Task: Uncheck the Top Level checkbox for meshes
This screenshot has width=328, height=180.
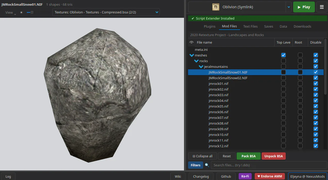Action: [x=283, y=55]
